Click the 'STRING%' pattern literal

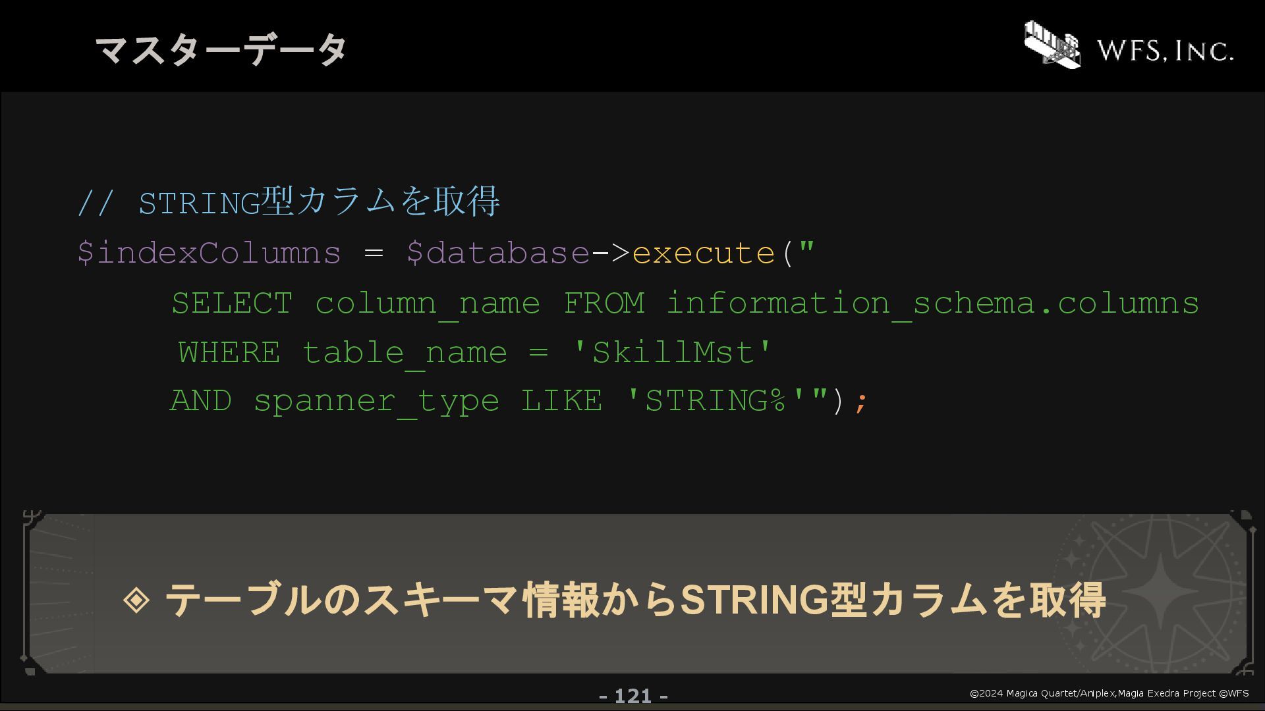click(716, 400)
